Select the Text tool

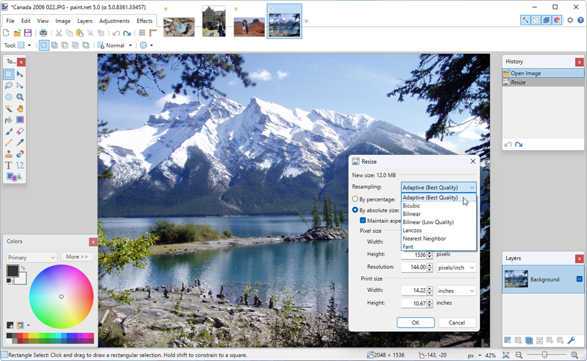click(x=9, y=165)
